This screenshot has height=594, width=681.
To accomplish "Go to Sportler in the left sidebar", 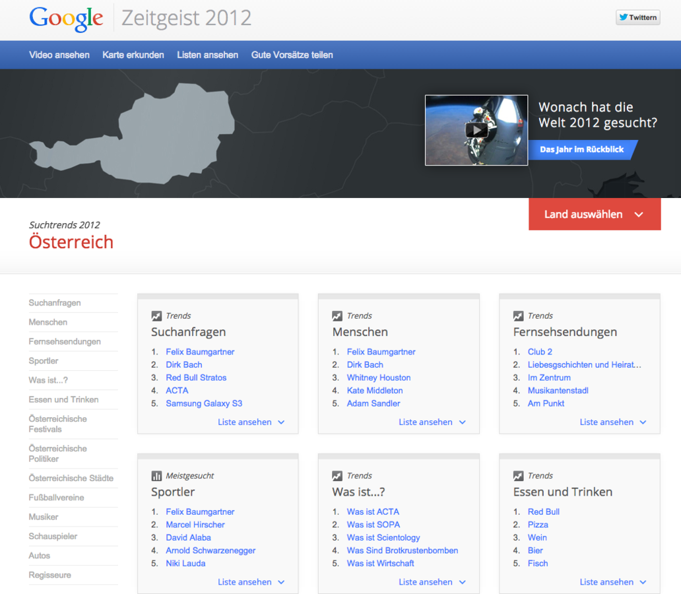I will [x=44, y=360].
